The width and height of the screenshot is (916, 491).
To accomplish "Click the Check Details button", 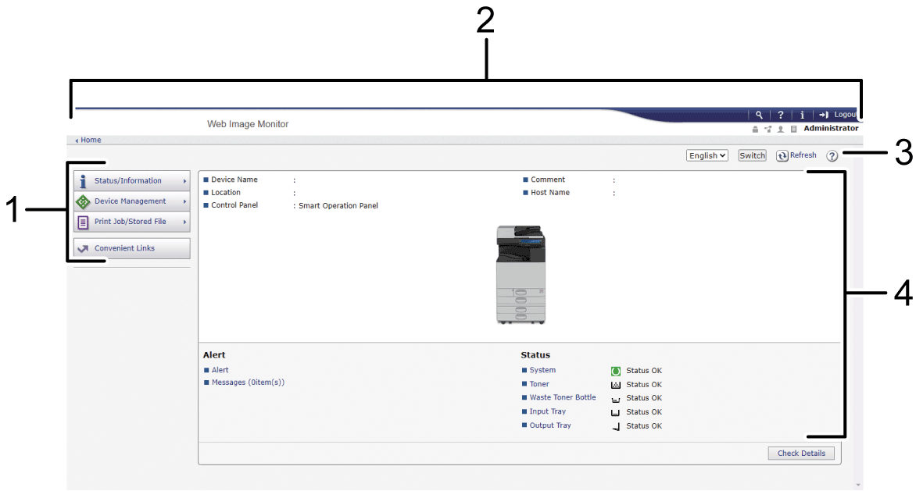I will point(801,454).
